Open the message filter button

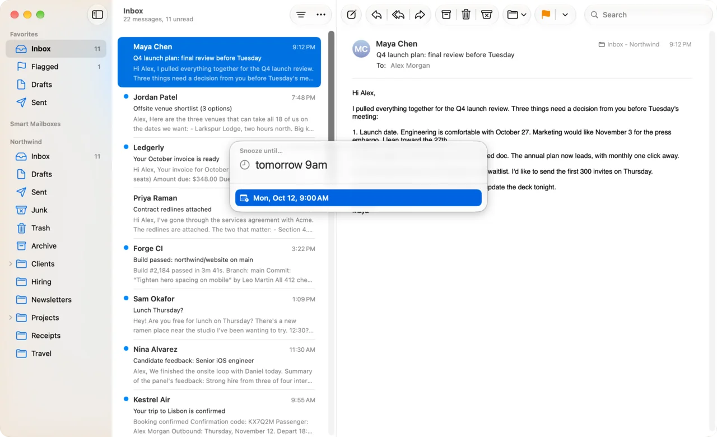pyautogui.click(x=301, y=15)
